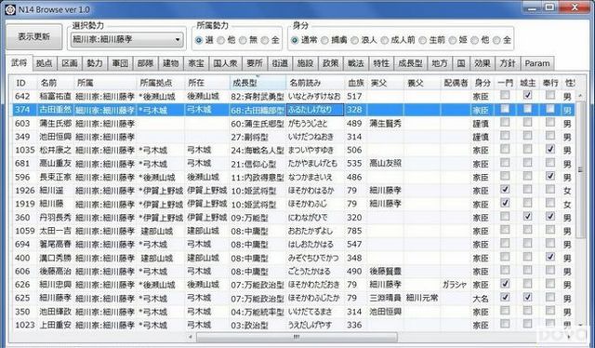Click the horizontal scrollbar thumb
Viewport: 595px width, 348px height.
point(297,337)
